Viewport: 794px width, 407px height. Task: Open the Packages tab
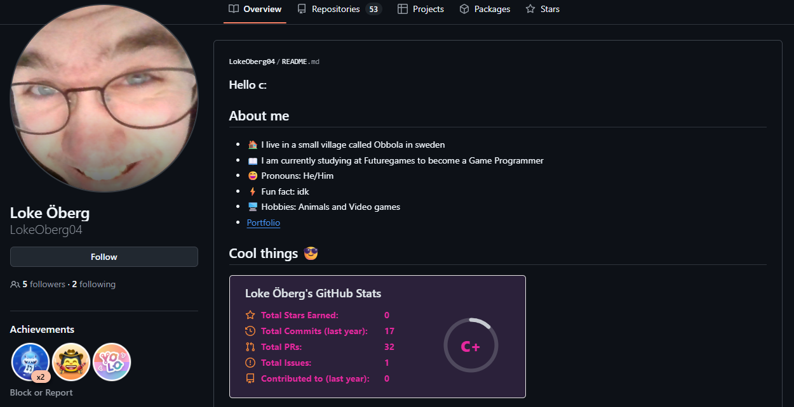tap(485, 10)
